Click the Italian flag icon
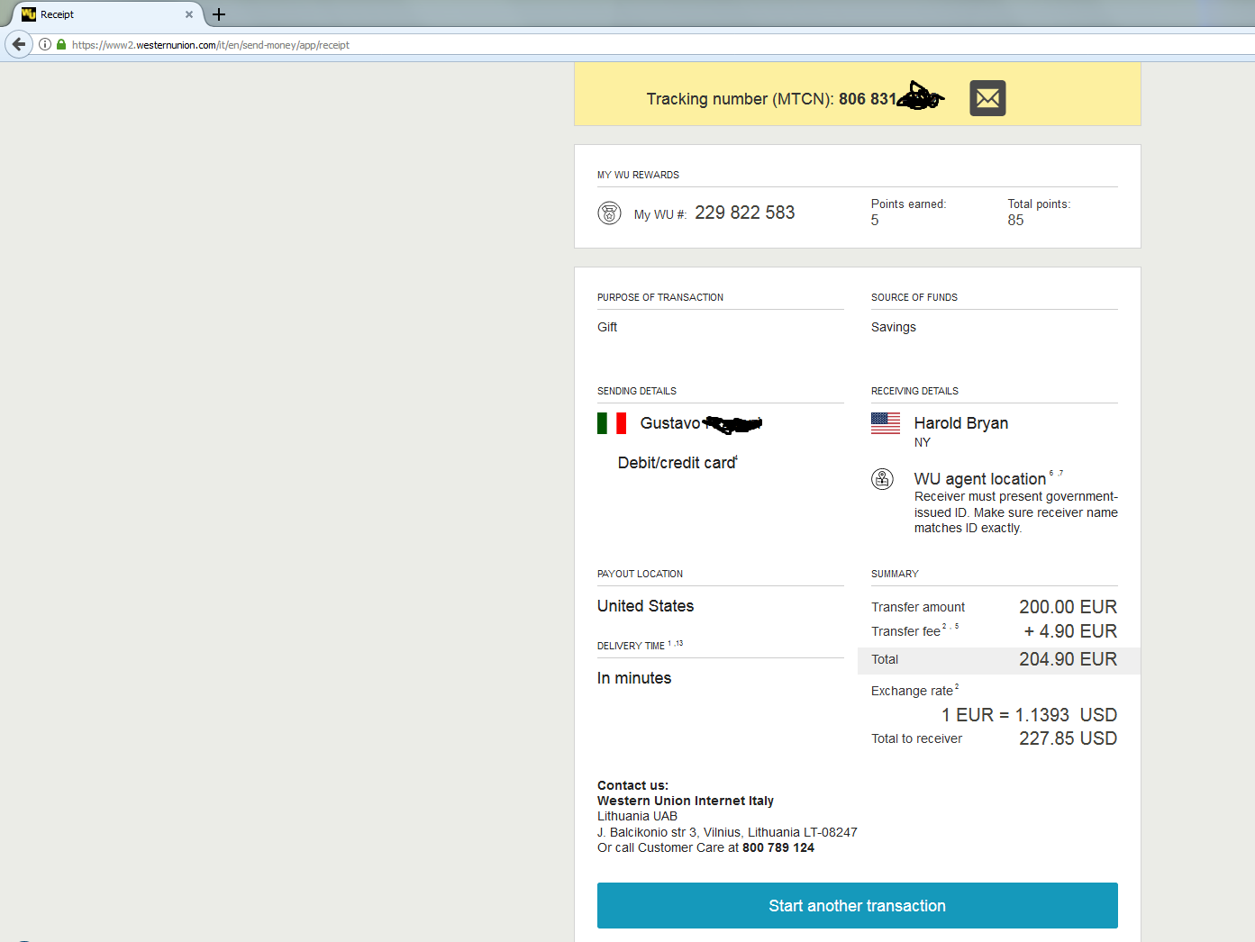The width and height of the screenshot is (1255, 942). point(612,423)
